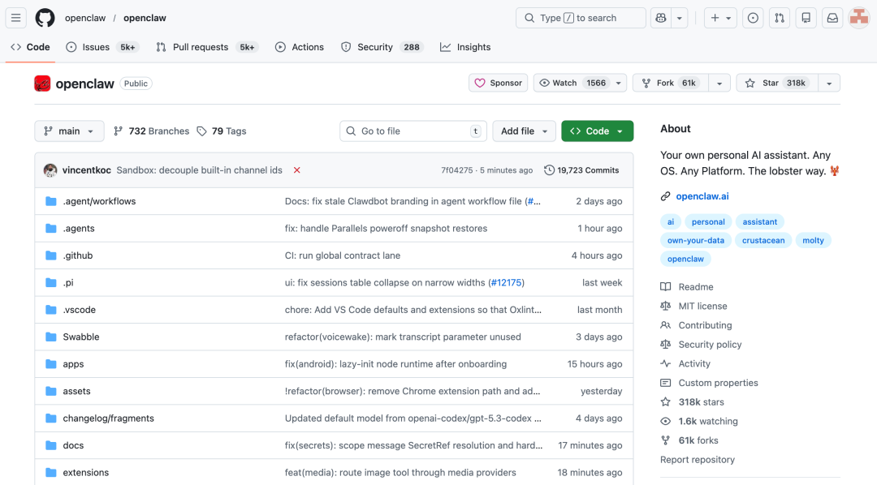The height and width of the screenshot is (485, 877).
Task: Open the docs folder
Action: pyautogui.click(x=73, y=445)
